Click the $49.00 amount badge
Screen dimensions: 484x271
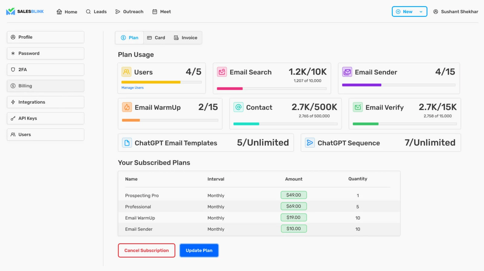click(x=294, y=195)
